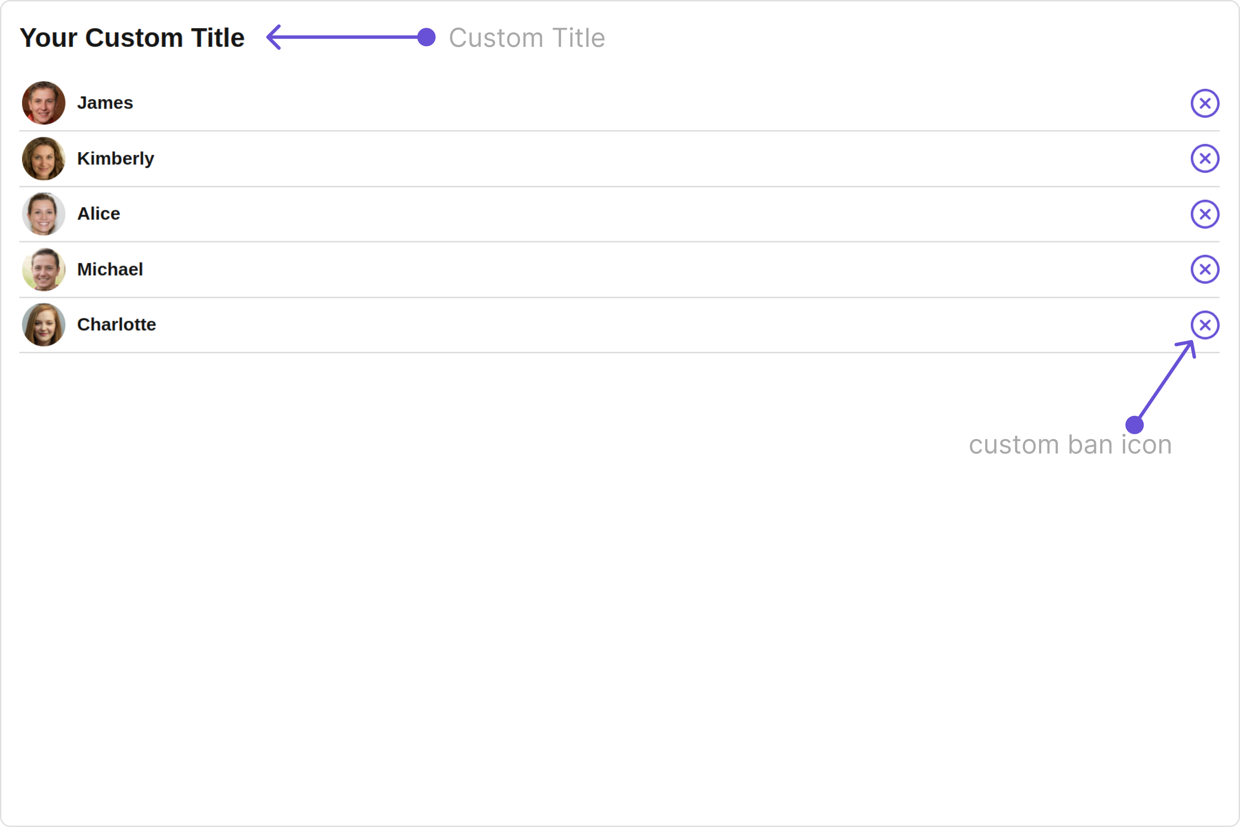This screenshot has height=827, width=1240.
Task: Click the Michael name label
Action: [x=110, y=269]
